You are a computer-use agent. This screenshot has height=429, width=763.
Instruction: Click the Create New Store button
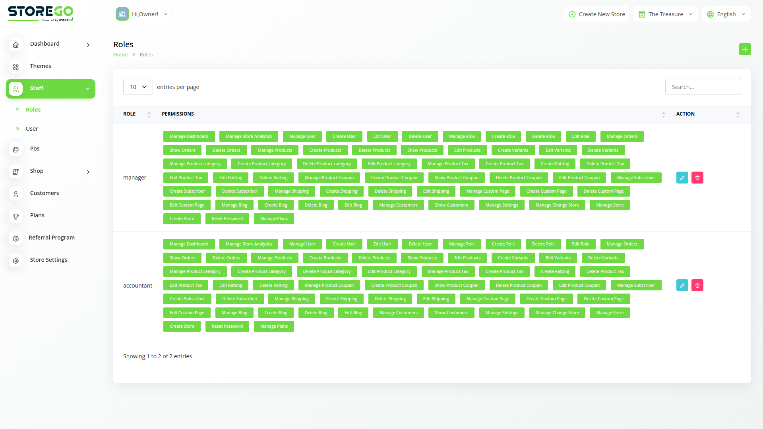(x=596, y=14)
